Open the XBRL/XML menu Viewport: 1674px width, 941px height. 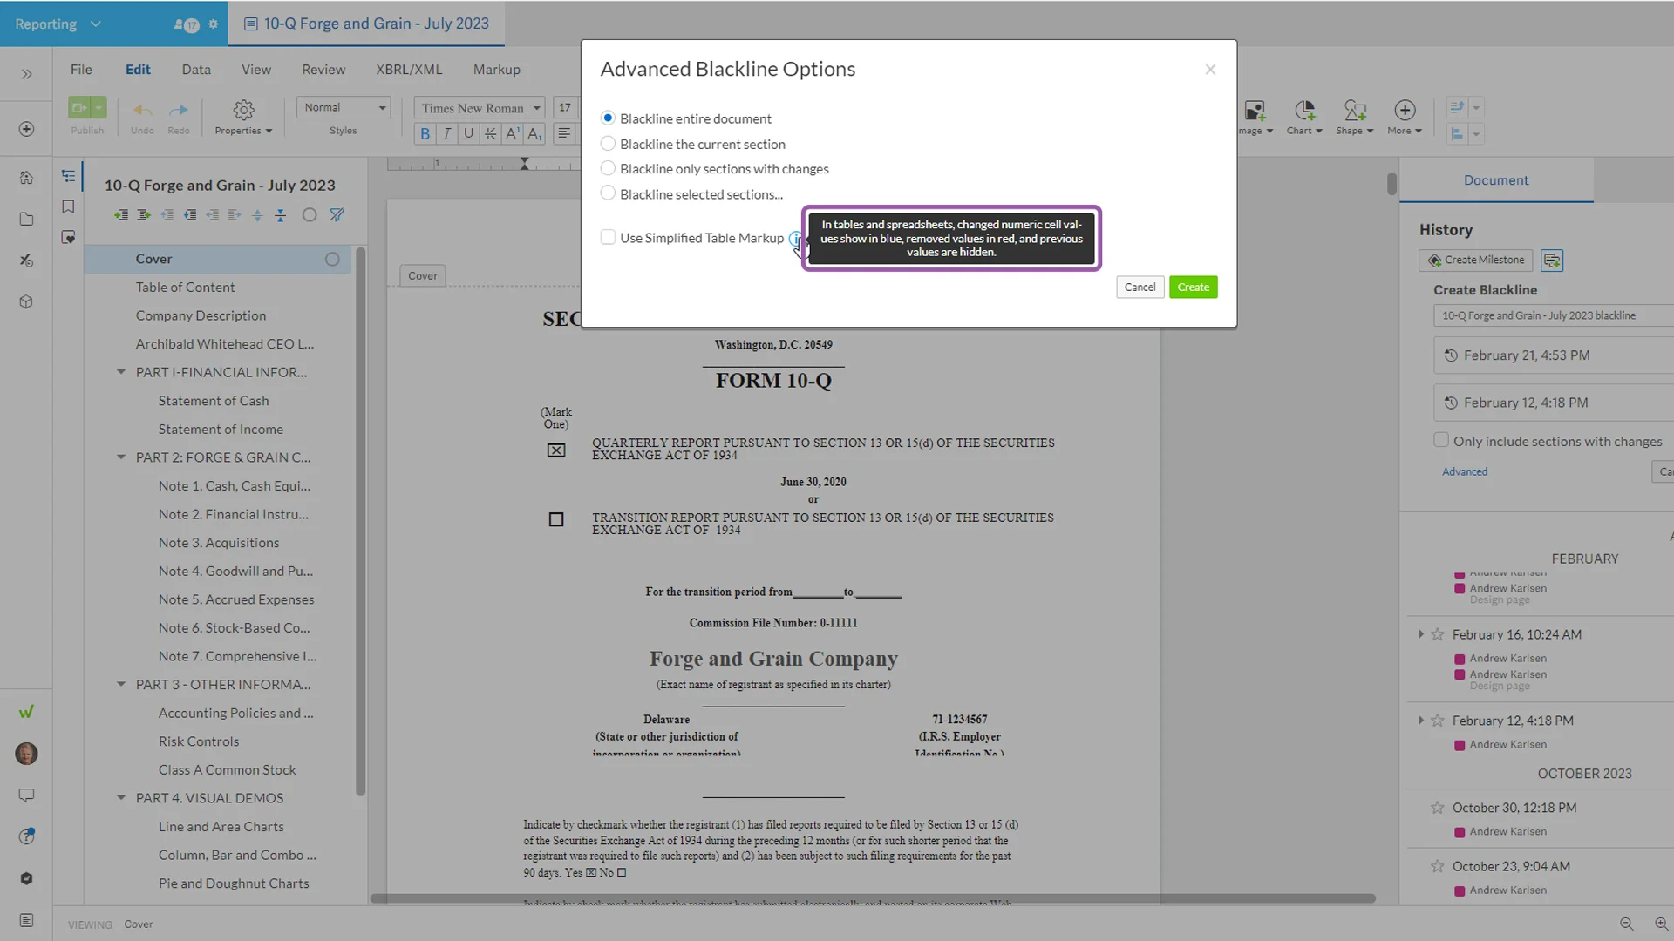pos(409,70)
